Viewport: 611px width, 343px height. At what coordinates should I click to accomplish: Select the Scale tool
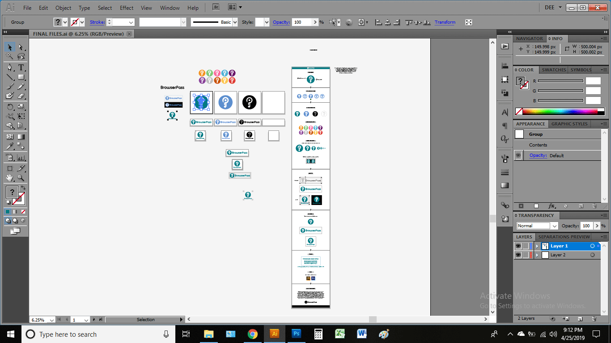(x=21, y=107)
